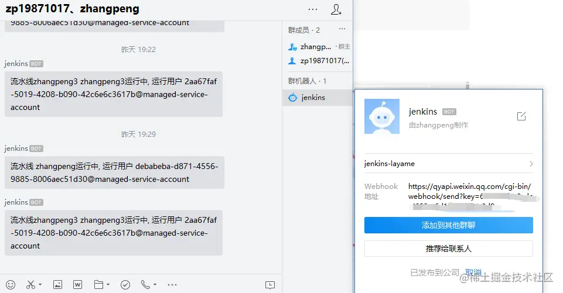The image size is (563, 293).
Task: Select the jenkins bot in the group robots list
Action: [x=318, y=98]
